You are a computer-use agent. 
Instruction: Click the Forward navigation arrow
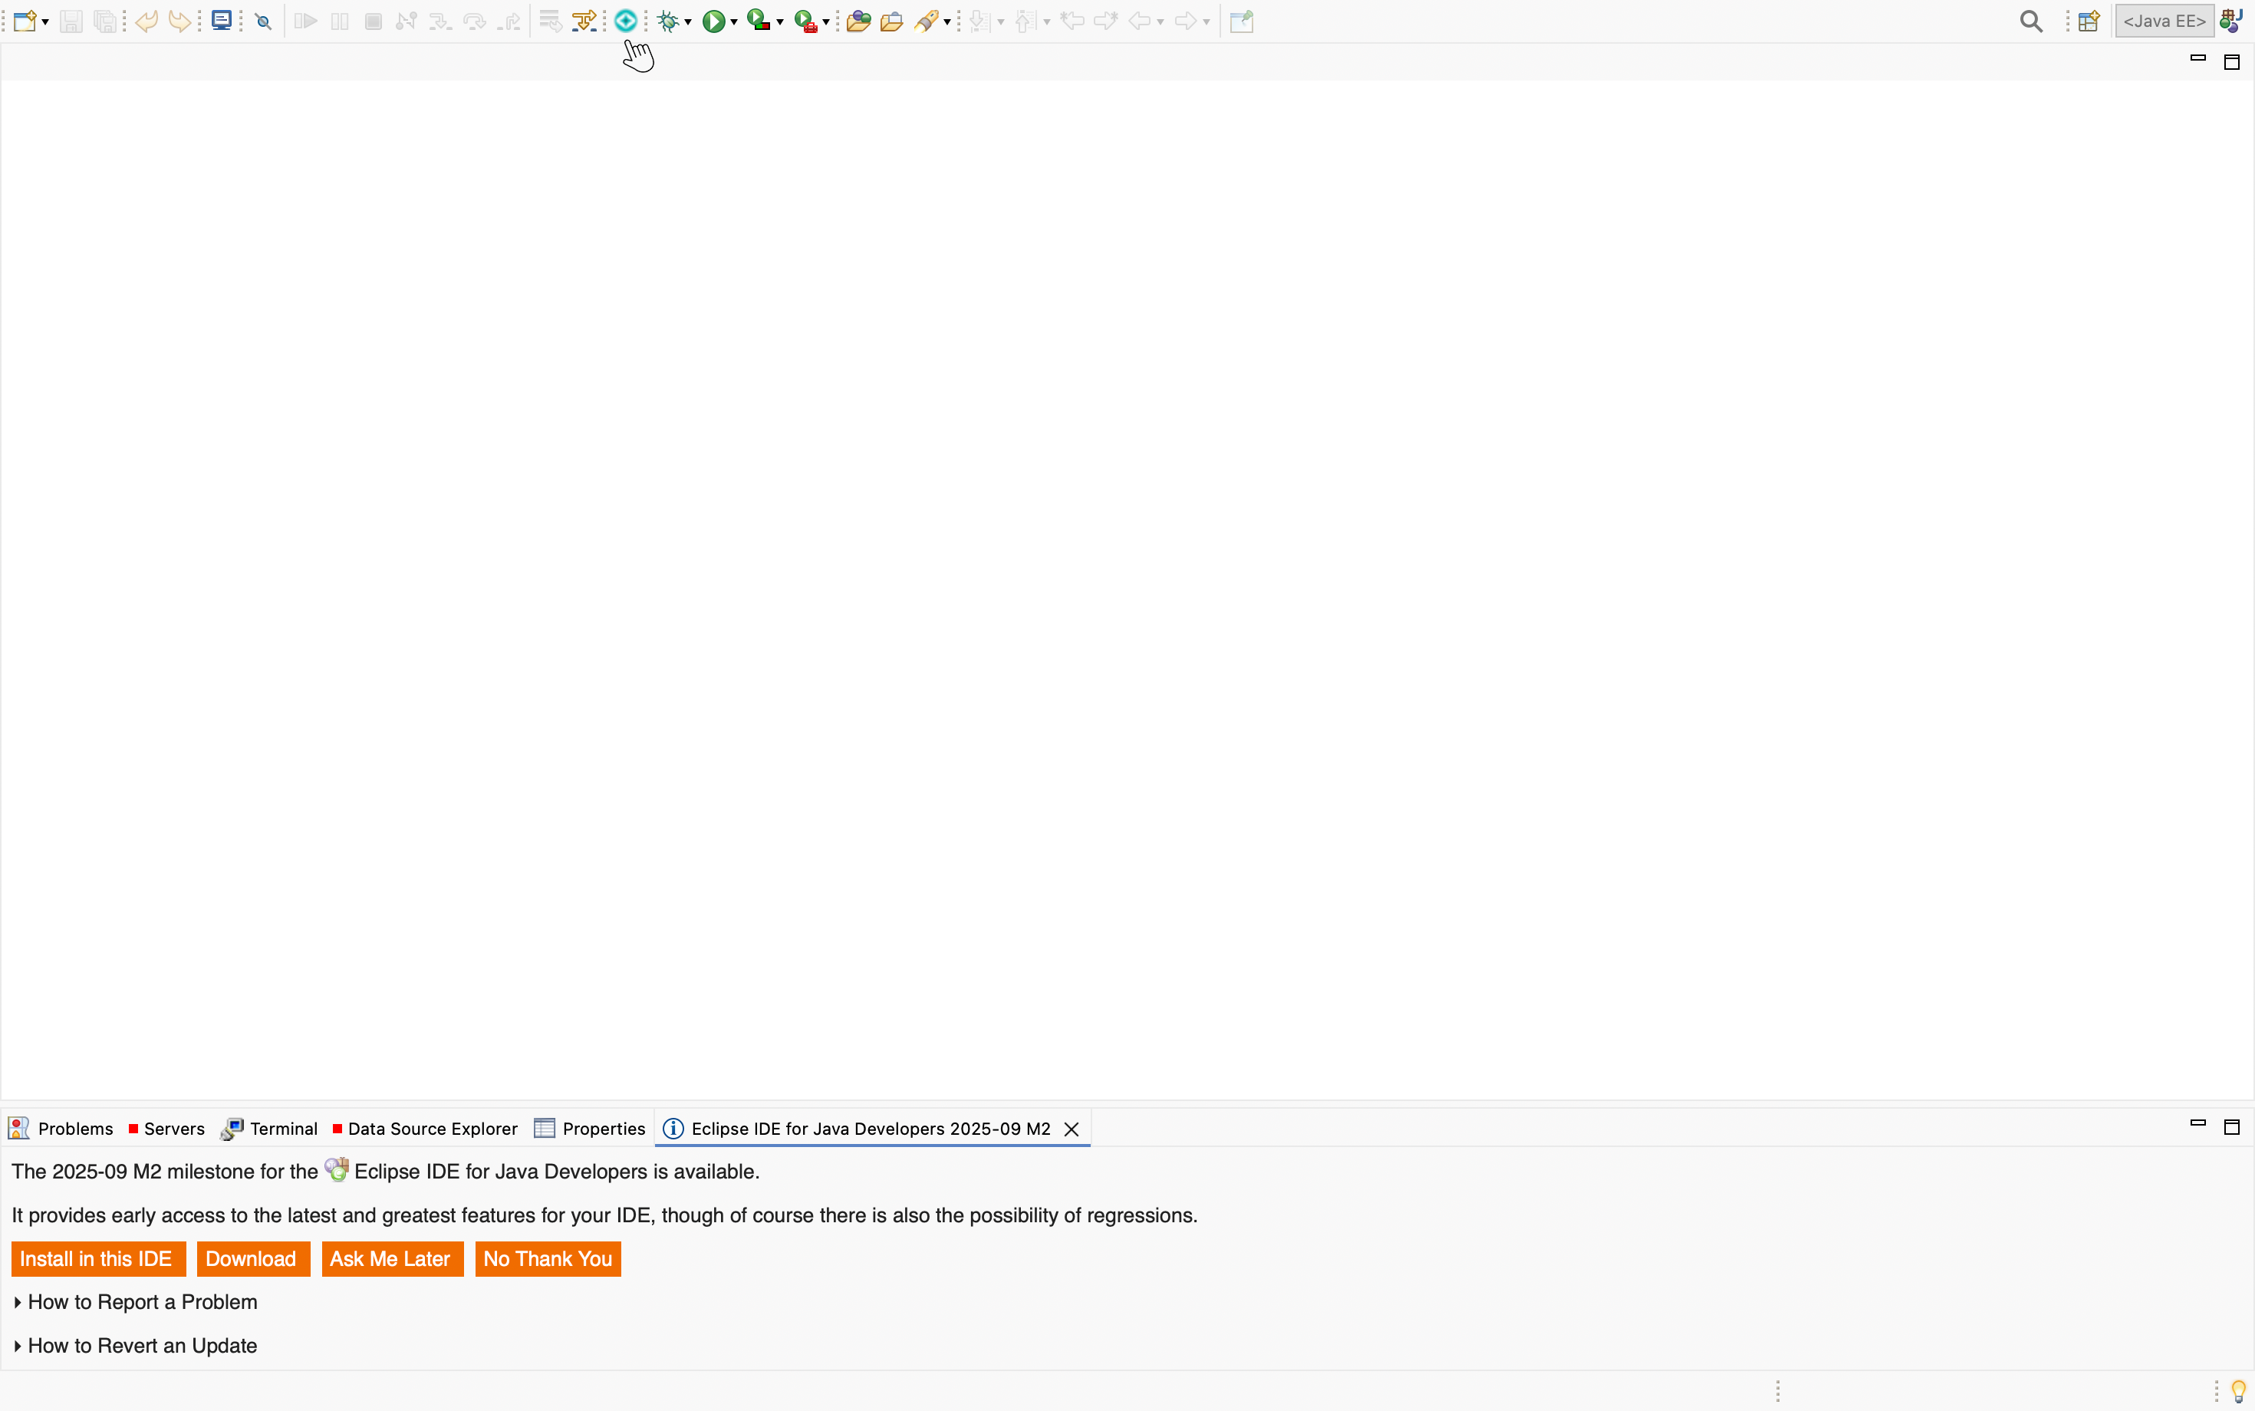point(1185,21)
